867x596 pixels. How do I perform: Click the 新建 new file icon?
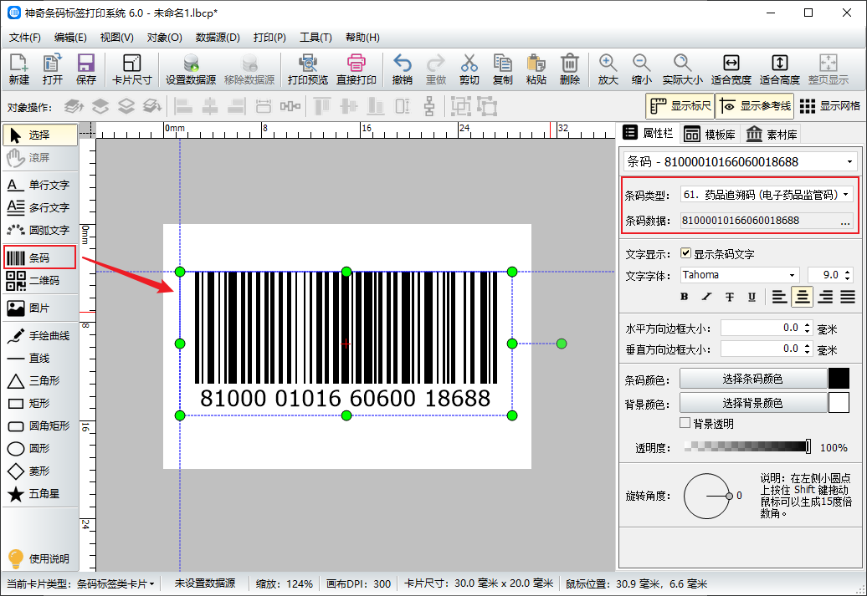click(x=18, y=69)
